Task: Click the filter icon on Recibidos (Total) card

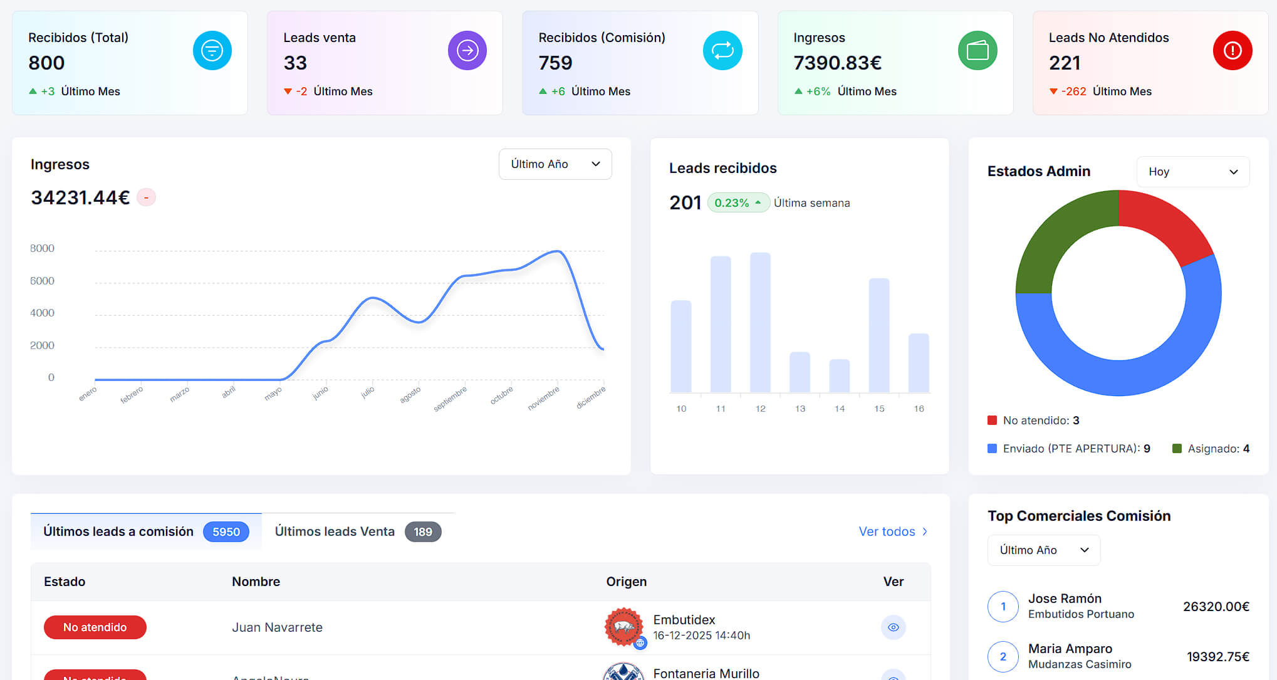Action: (x=212, y=50)
